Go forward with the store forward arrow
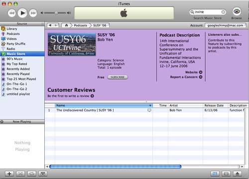 pos(56,25)
